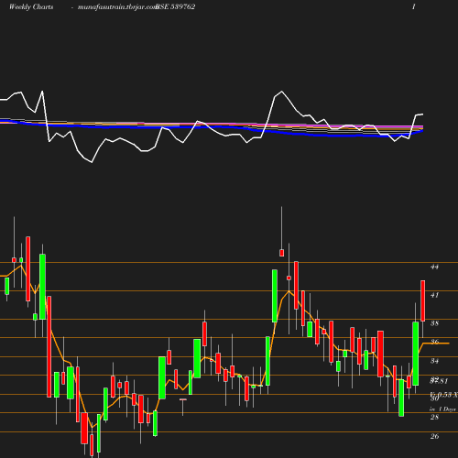Viewport: 458px width, 458px height.
Task: Click the '0.53 X' volume value text
Action: pos(447,395)
